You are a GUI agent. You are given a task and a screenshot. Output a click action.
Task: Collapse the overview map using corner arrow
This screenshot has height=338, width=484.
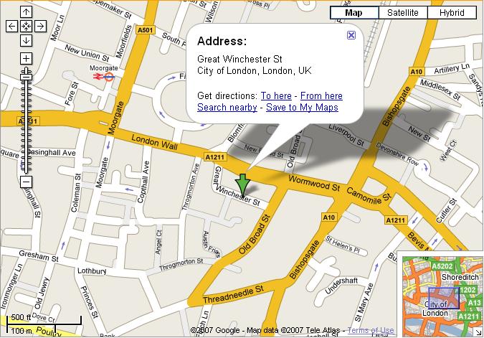coord(478,332)
